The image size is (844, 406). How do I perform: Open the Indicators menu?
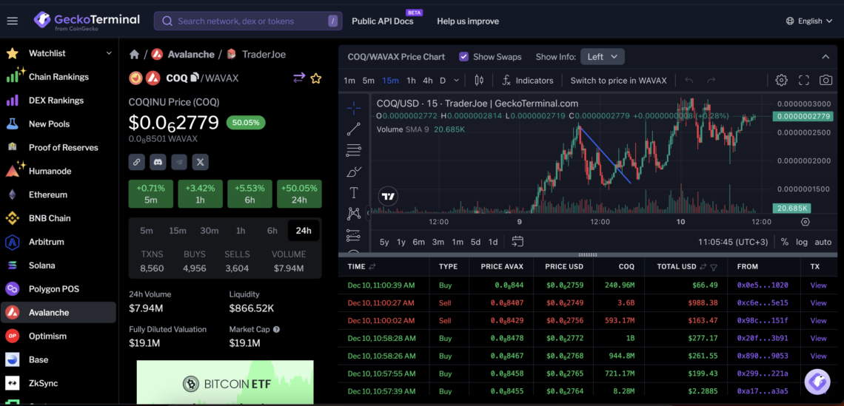(527, 80)
